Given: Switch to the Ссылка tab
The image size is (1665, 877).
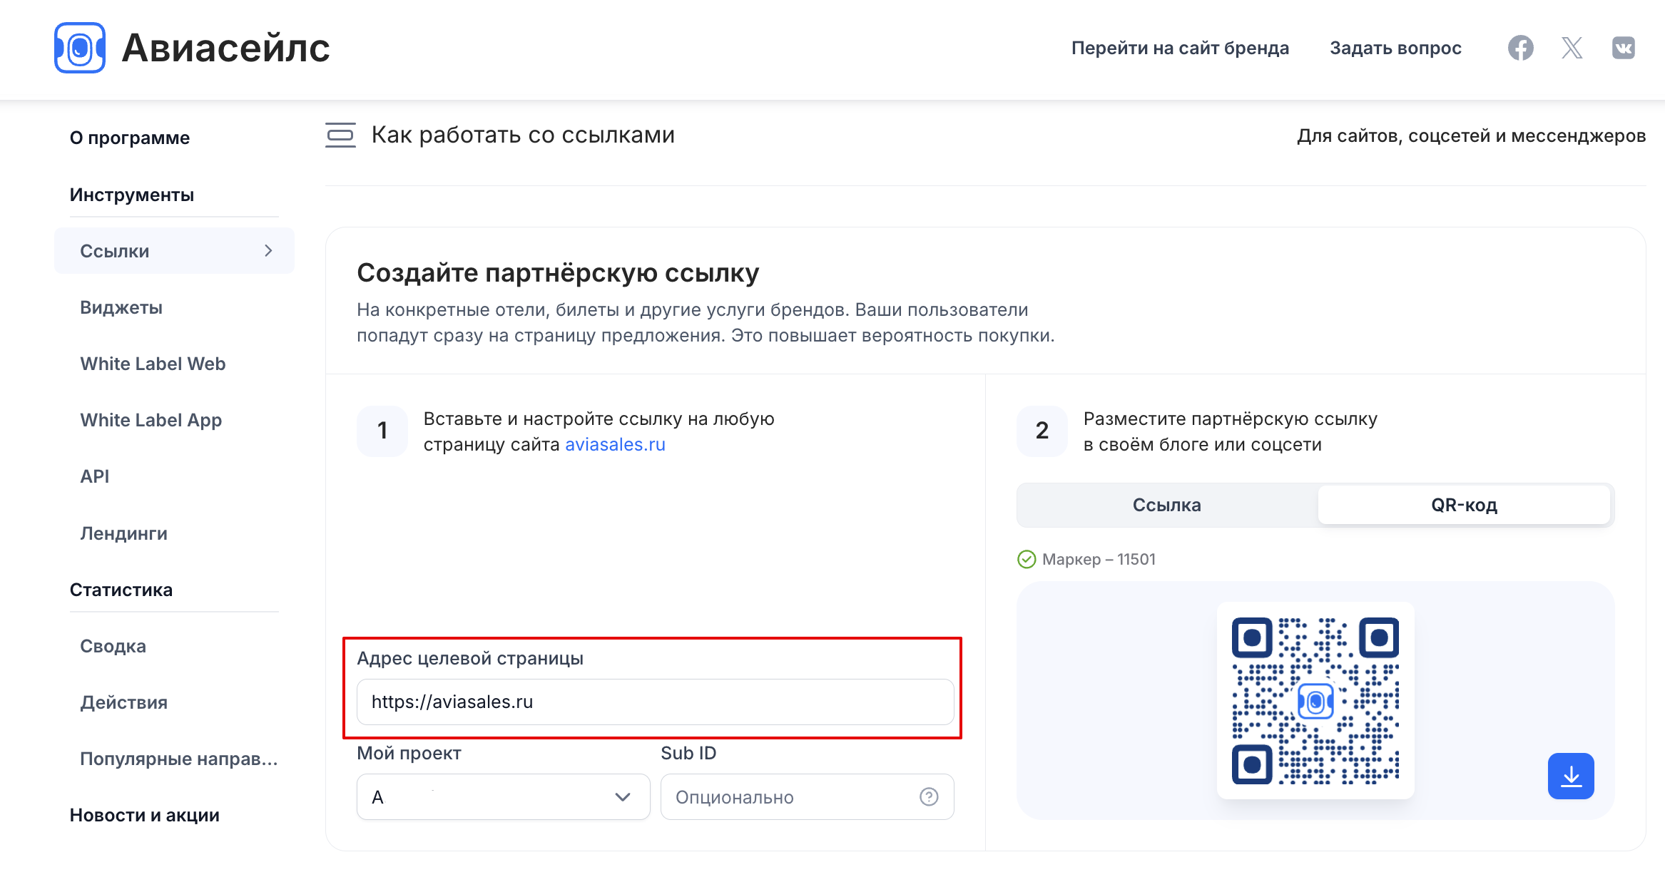Looking at the screenshot, I should click(x=1167, y=505).
